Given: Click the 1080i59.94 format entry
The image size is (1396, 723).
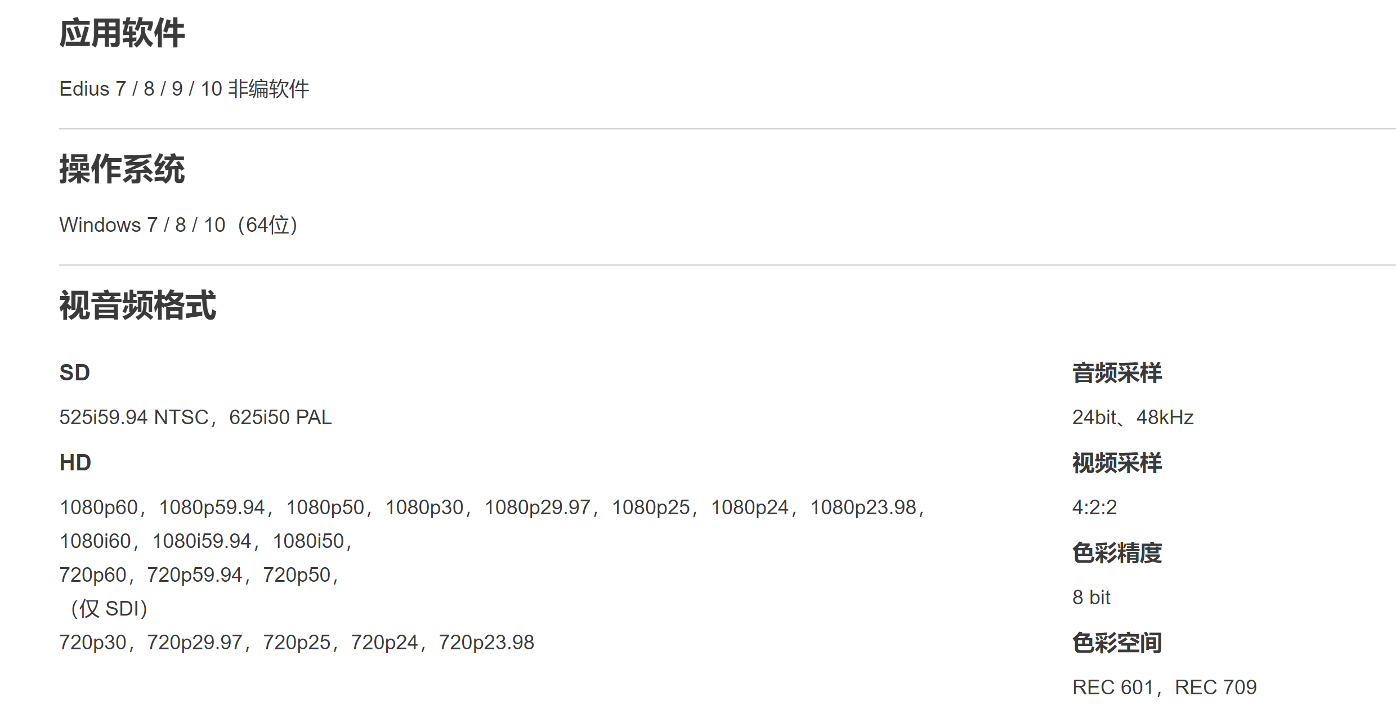Looking at the screenshot, I should 202,541.
